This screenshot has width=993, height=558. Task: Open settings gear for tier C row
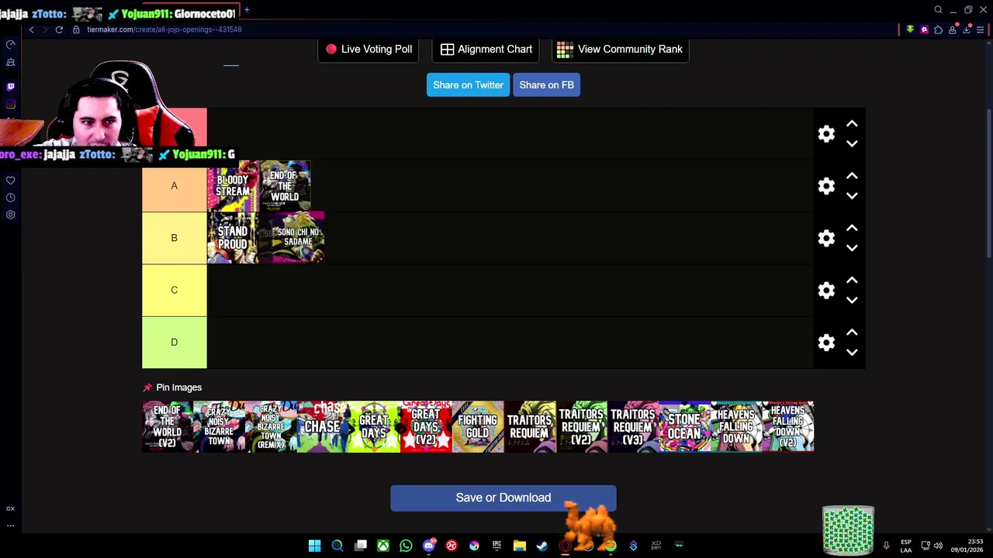click(826, 290)
